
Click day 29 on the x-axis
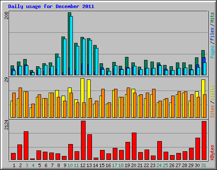(x=191, y=165)
